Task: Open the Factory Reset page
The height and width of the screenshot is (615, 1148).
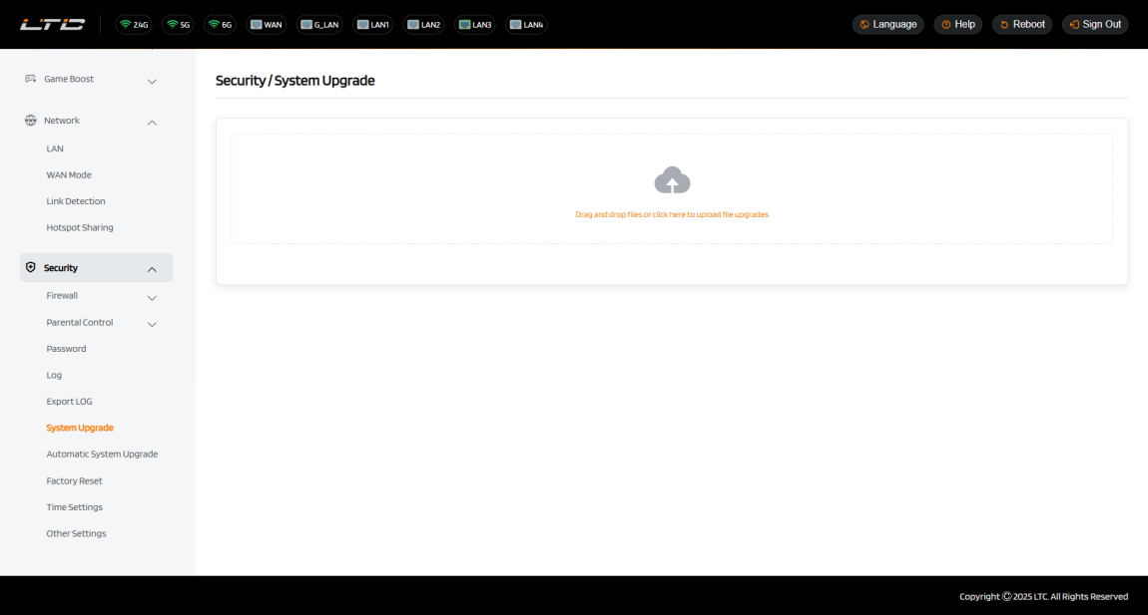Action: [x=74, y=480]
